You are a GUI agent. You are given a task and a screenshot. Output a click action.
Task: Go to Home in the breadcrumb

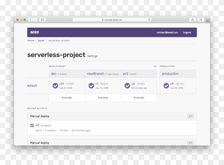31,41
